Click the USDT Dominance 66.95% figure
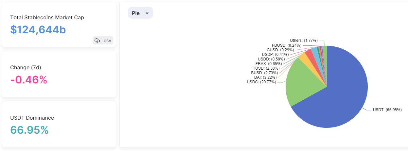This screenshot has height=151, width=408. point(29,130)
